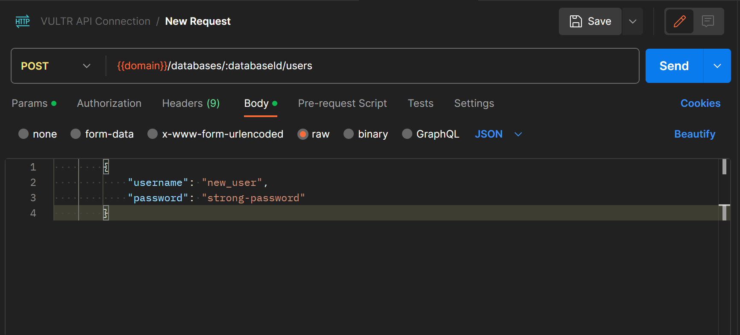This screenshot has width=740, height=335.
Task: Click the opening brace on line 1
Action: 106,167
